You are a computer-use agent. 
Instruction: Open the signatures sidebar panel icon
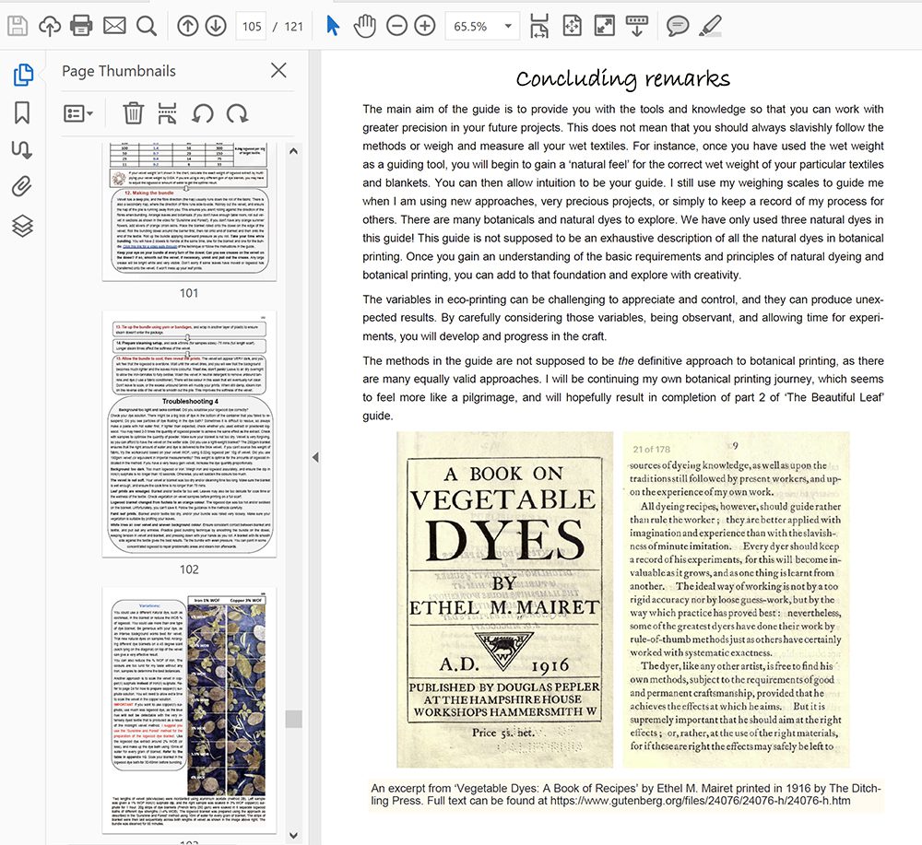[x=22, y=149]
